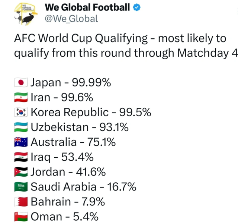Click the Saudi Arabia flag emoji
The height and width of the screenshot is (224, 238).
coord(21,187)
